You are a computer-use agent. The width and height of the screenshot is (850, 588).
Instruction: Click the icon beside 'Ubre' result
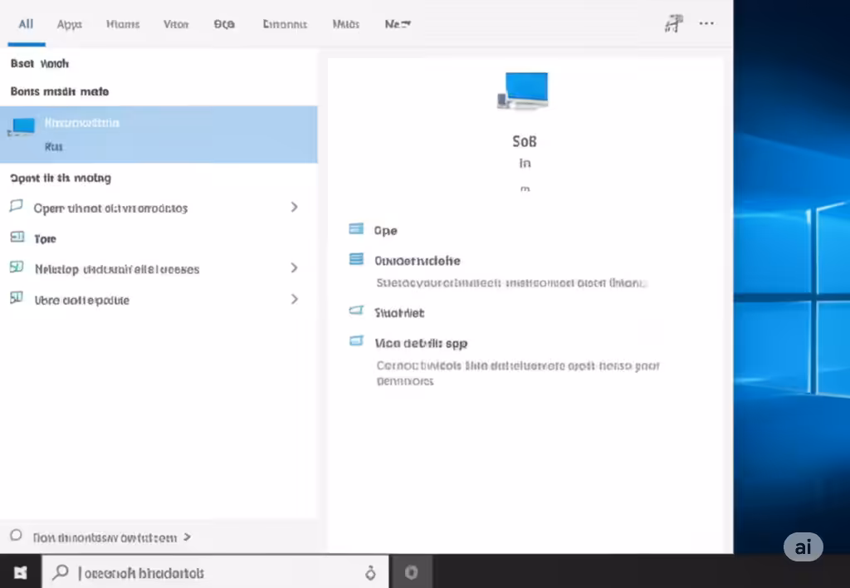17,298
